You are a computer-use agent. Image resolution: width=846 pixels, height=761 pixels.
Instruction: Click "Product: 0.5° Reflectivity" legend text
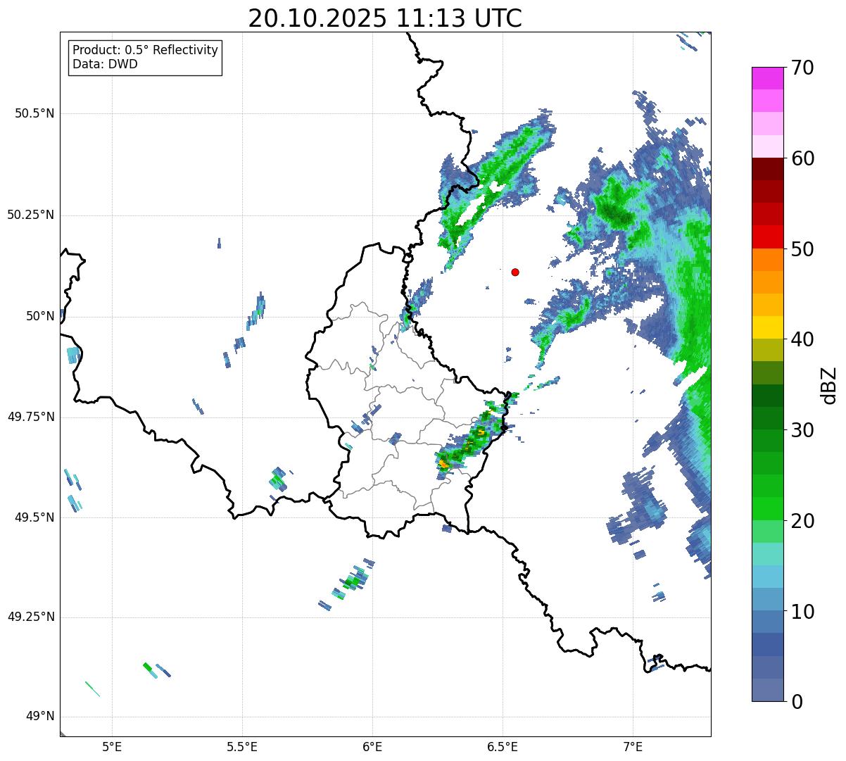(x=145, y=51)
